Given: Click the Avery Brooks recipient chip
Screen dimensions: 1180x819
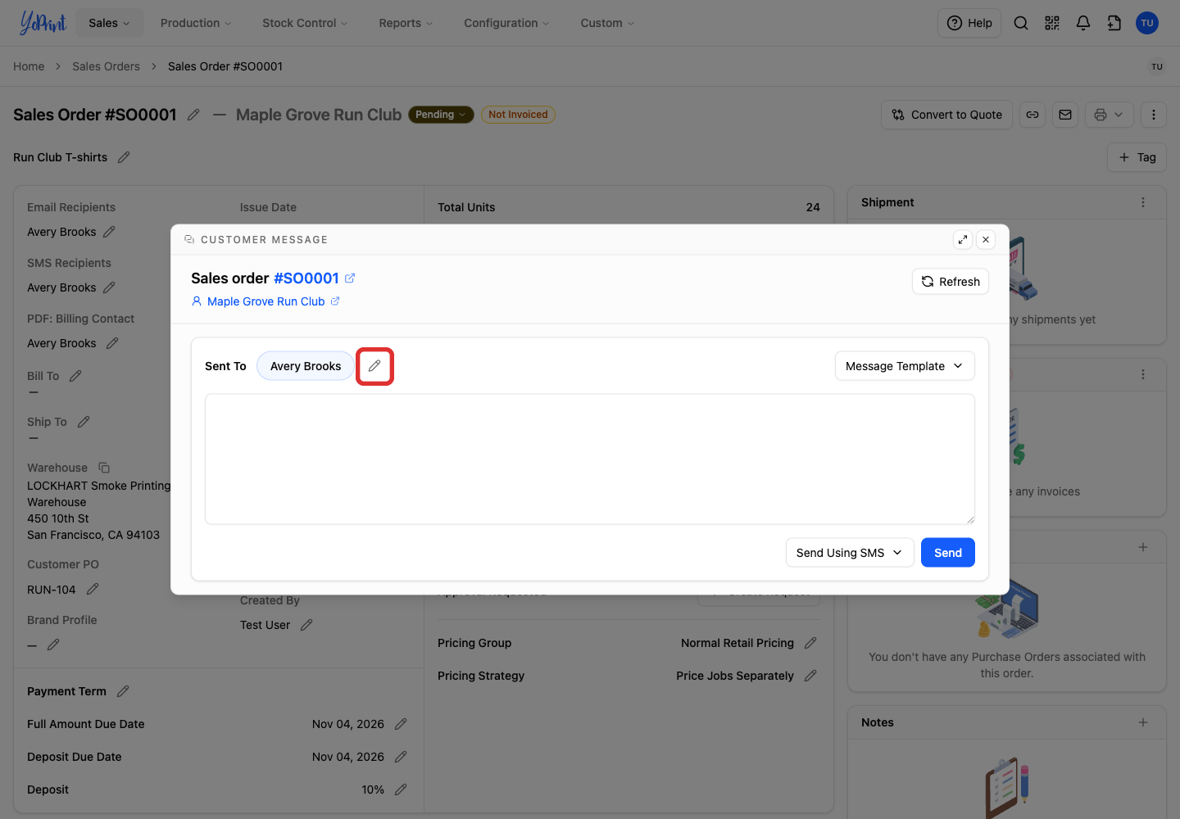Looking at the screenshot, I should pyautogui.click(x=306, y=366).
